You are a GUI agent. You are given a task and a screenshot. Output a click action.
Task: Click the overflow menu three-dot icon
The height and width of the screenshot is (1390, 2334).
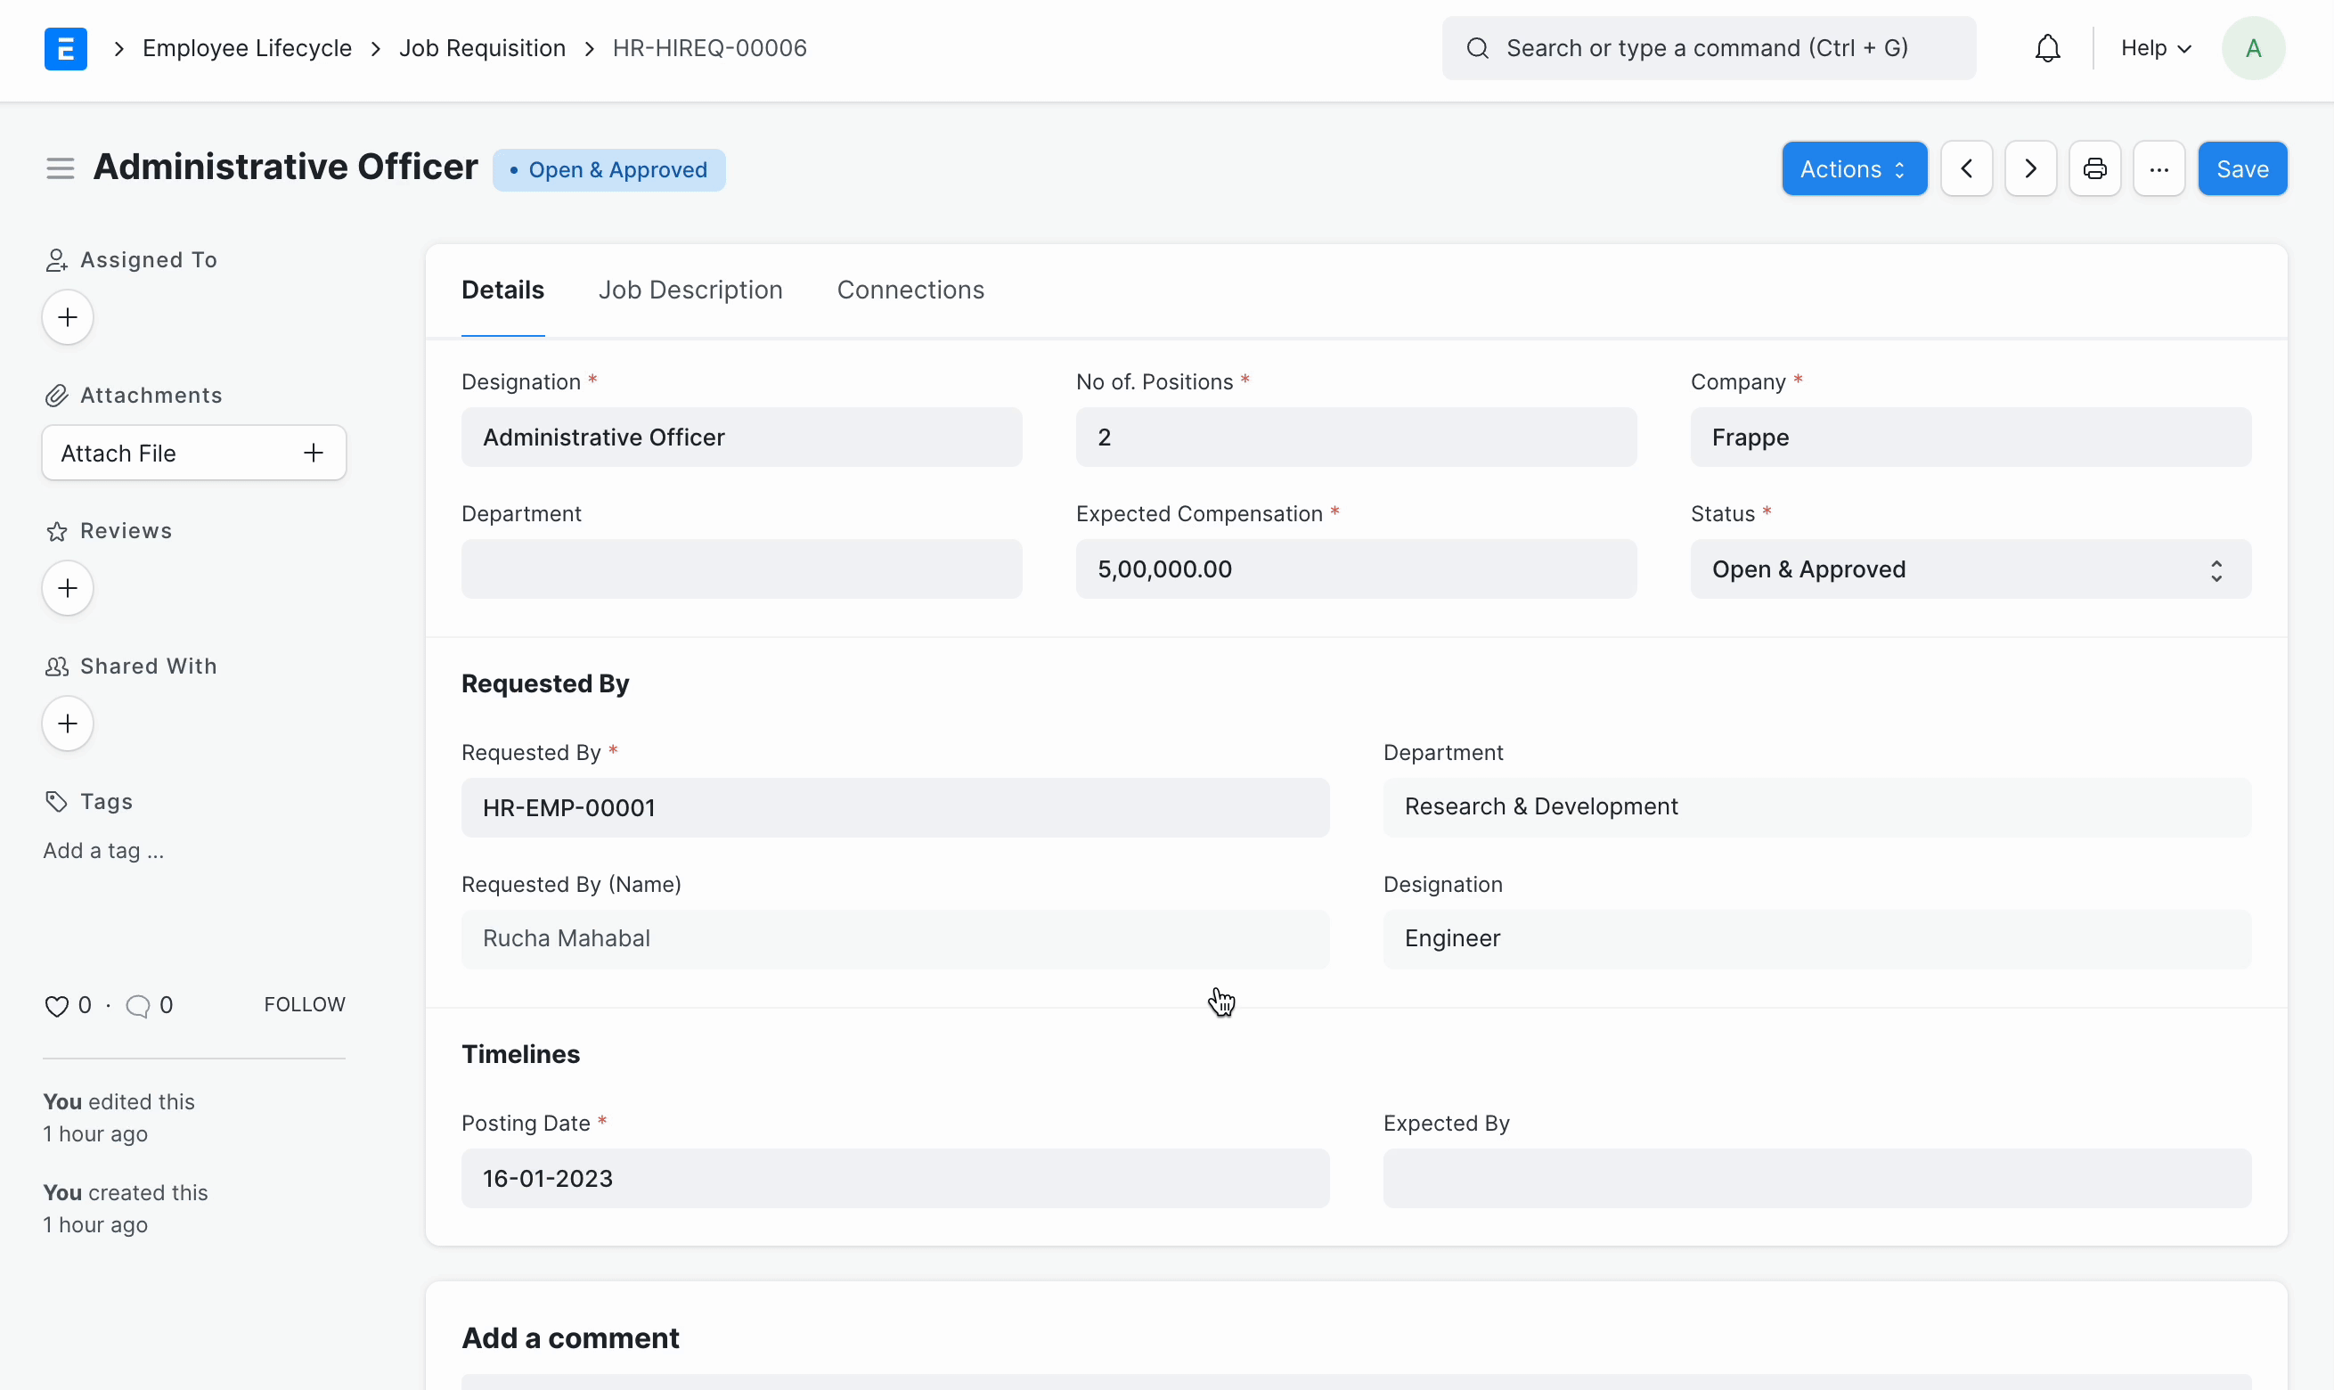pyautogui.click(x=2160, y=168)
